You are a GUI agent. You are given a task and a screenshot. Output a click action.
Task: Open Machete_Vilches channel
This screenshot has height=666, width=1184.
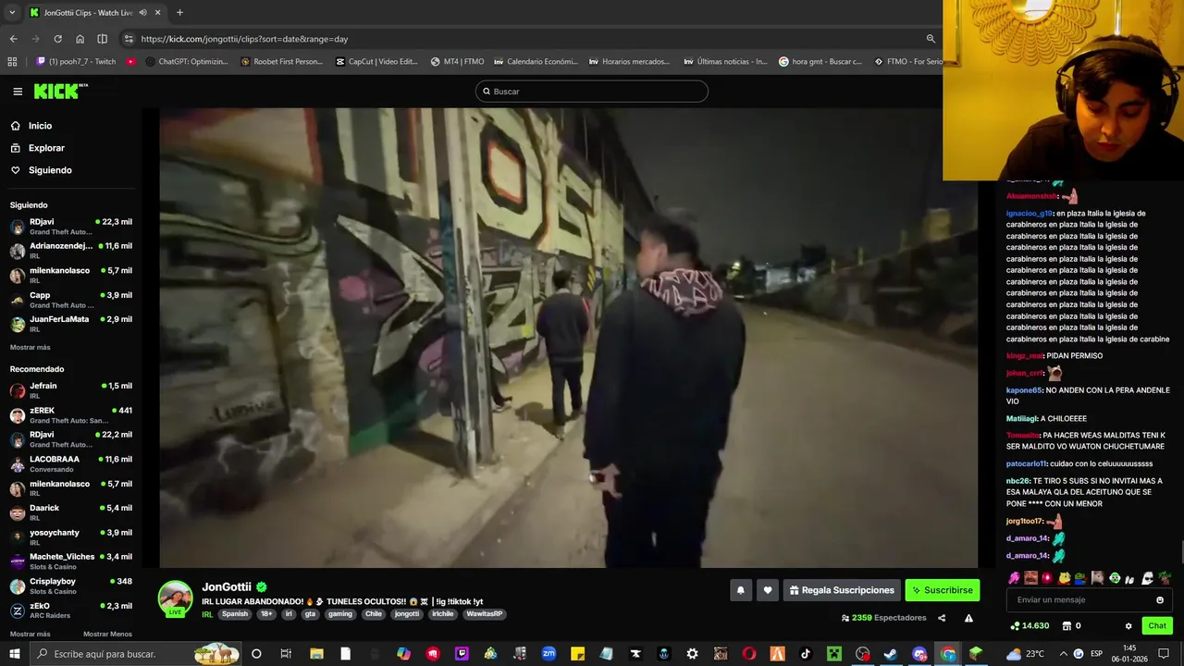72,561
